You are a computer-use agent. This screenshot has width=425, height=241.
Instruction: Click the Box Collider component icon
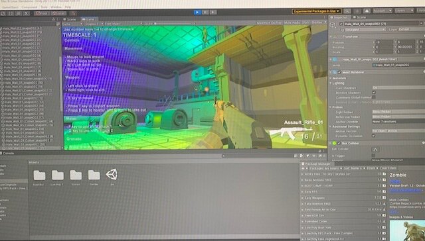click(x=335, y=143)
